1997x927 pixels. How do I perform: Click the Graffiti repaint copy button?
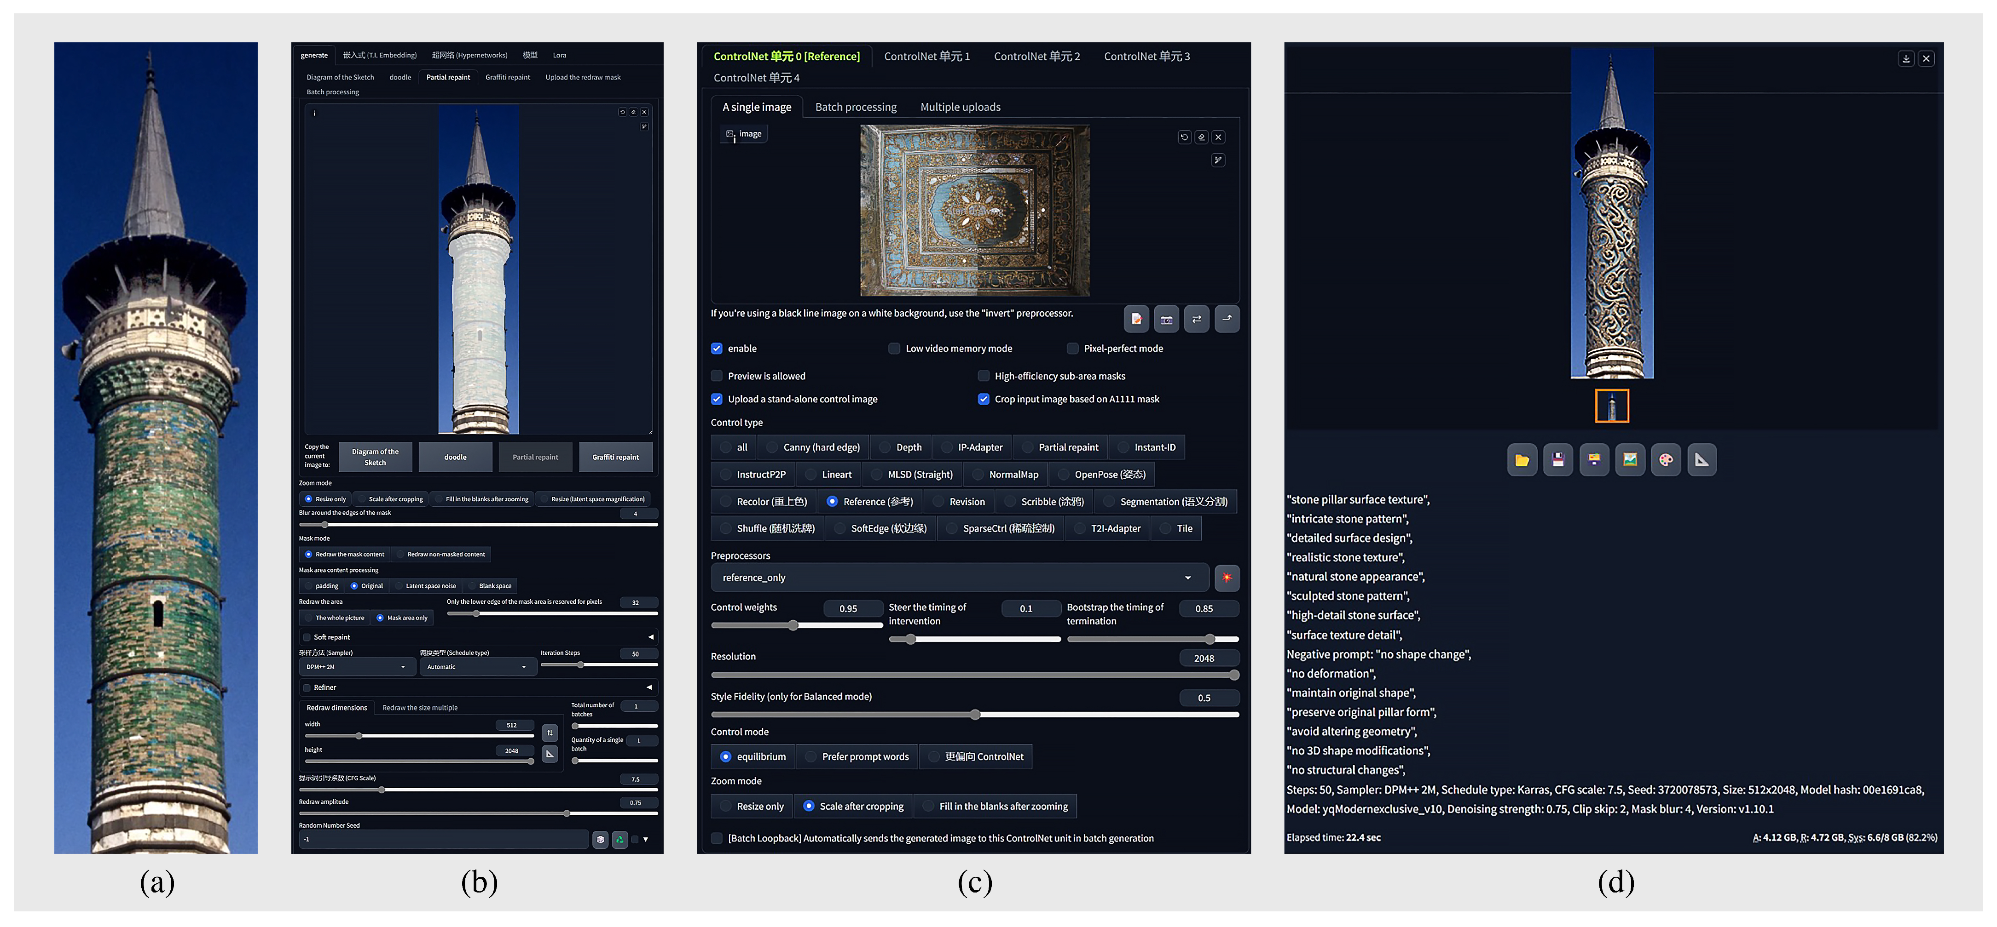[x=615, y=457]
